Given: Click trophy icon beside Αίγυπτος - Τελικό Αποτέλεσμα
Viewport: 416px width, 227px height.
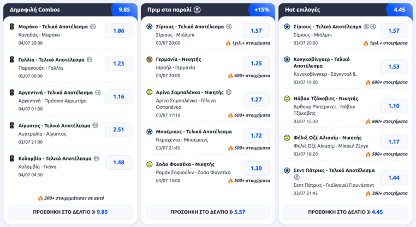Looking at the screenshot, I should click(11, 125).
